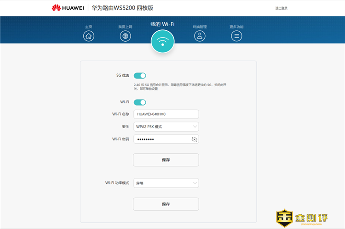Select the 我的 Wi-Fi signal icon
The height and width of the screenshot is (229, 345).
click(162, 41)
